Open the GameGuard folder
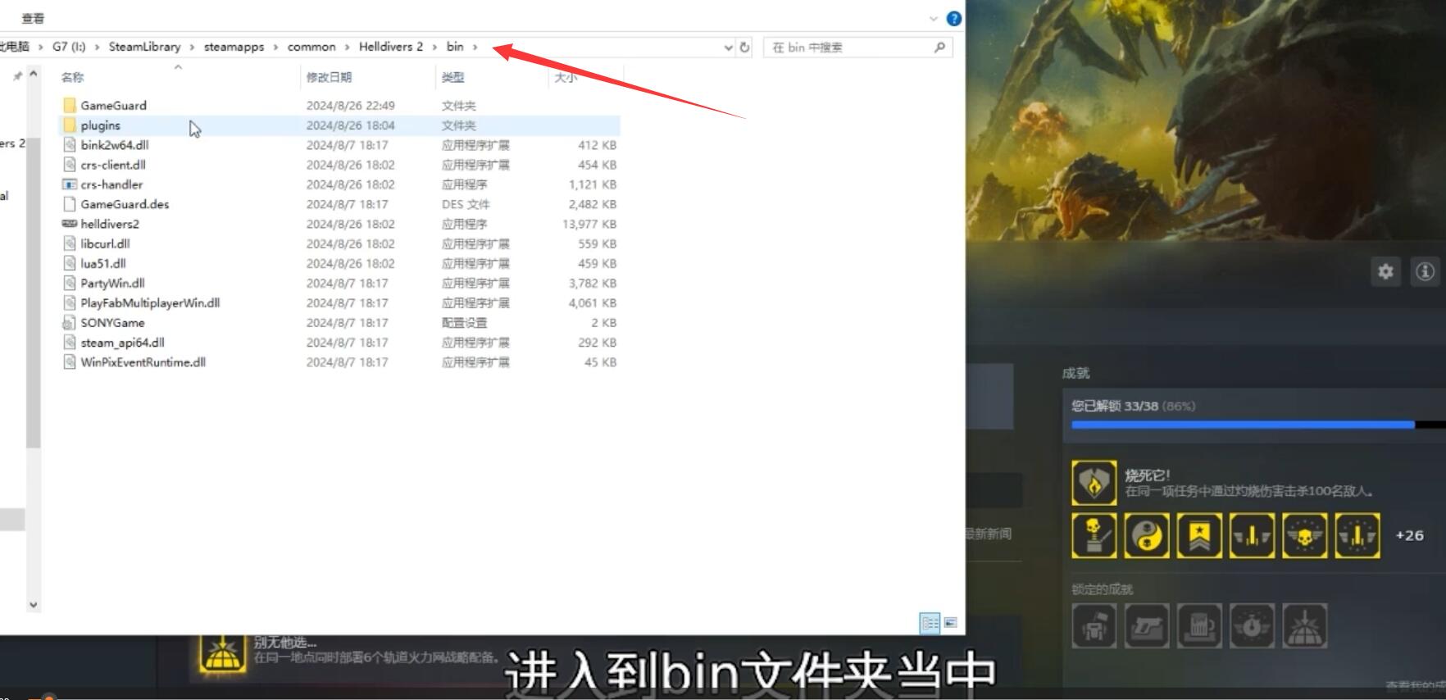The image size is (1446, 700). tap(113, 106)
